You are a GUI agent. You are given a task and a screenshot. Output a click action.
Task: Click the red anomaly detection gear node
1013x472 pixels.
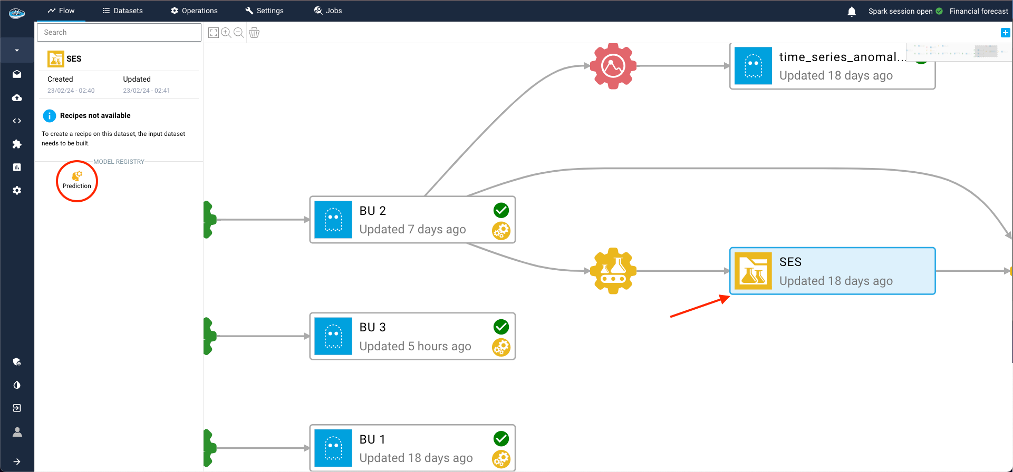coord(613,66)
